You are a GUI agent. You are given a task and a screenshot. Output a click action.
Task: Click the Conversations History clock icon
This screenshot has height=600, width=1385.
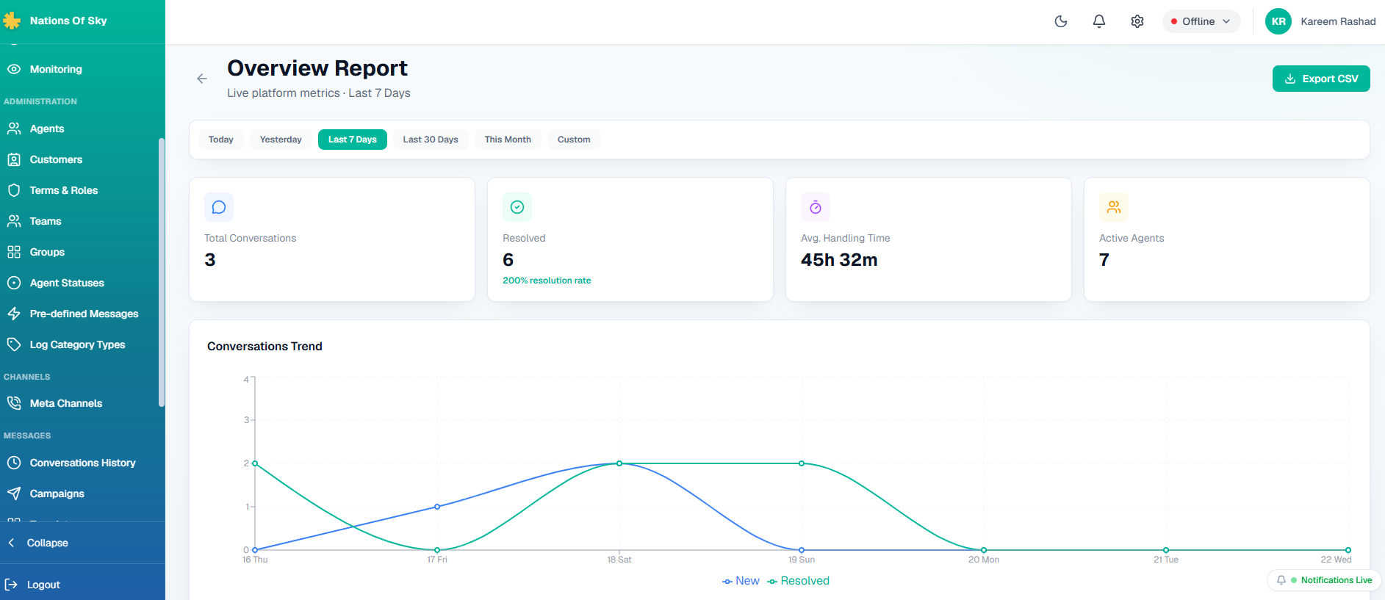coord(14,463)
